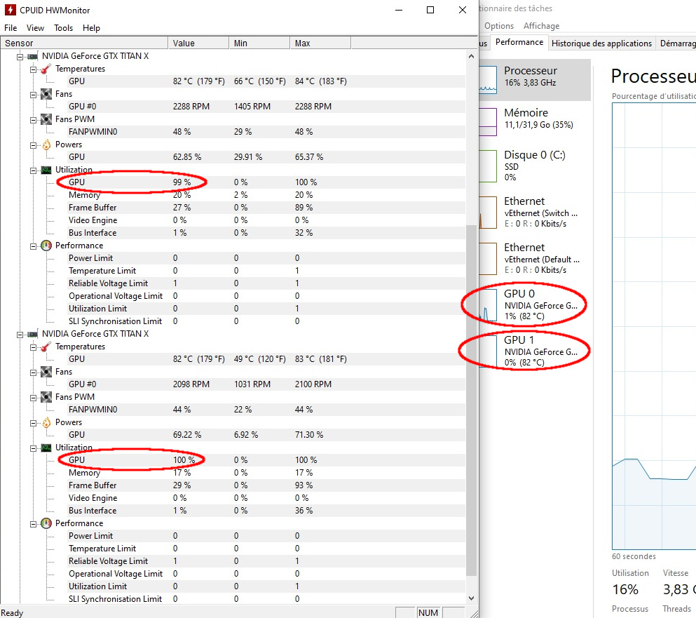Click second GPU's Fans icon
696x618 pixels.
tap(46, 372)
